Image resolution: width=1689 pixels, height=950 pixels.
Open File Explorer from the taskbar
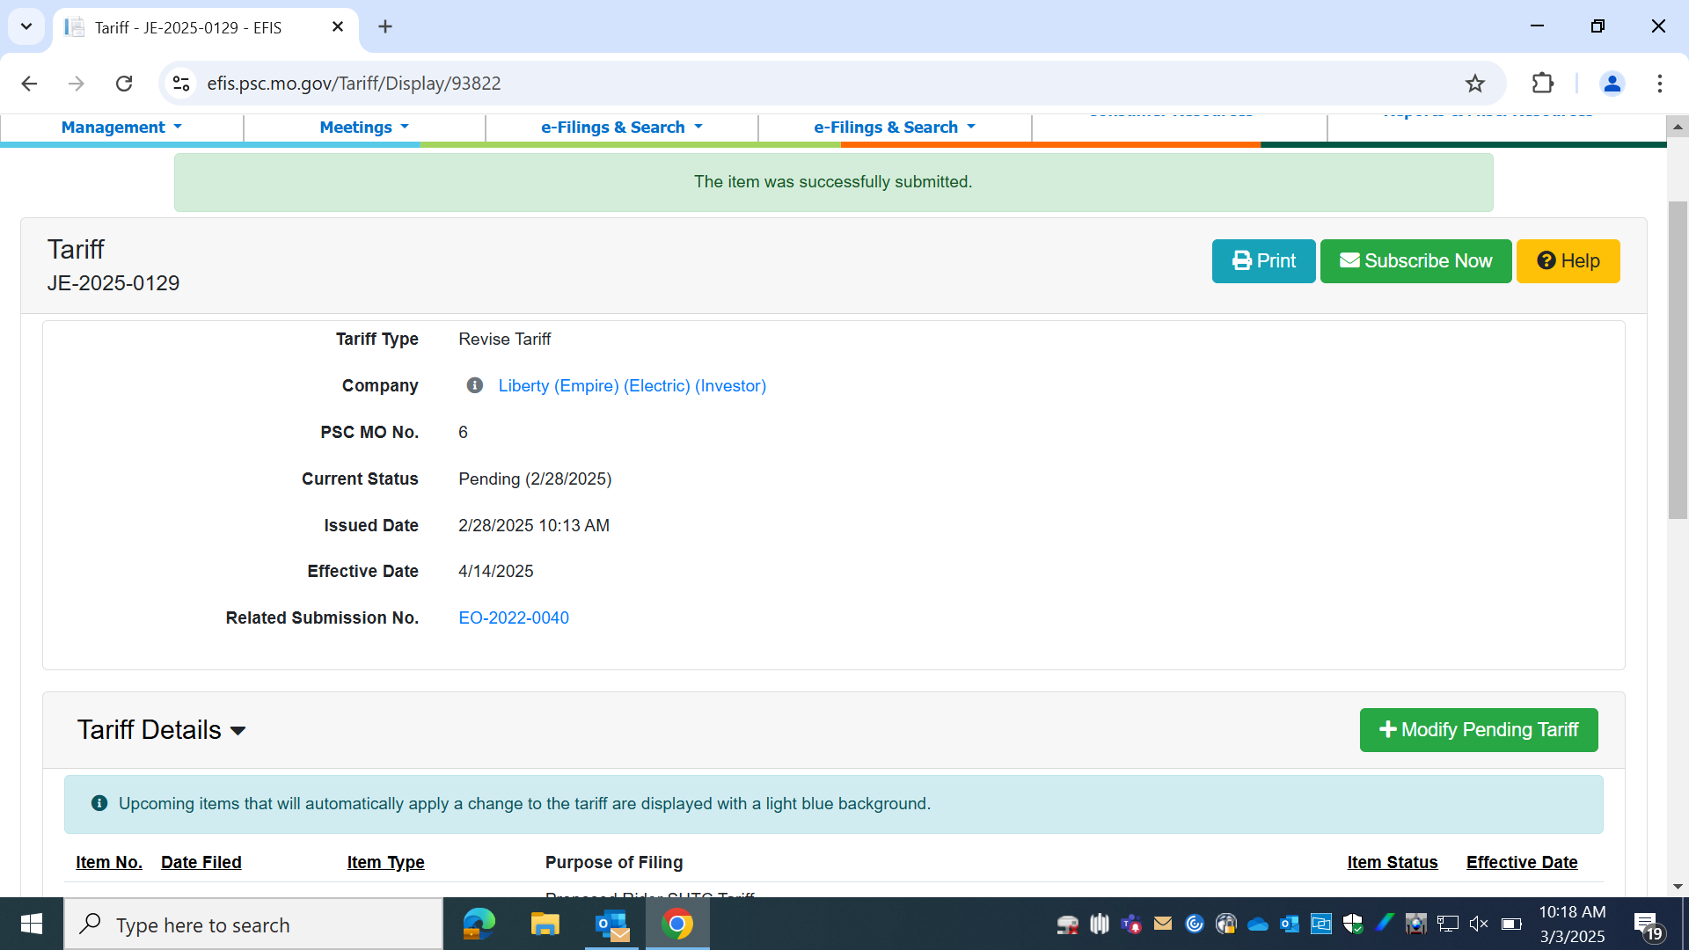point(545,924)
